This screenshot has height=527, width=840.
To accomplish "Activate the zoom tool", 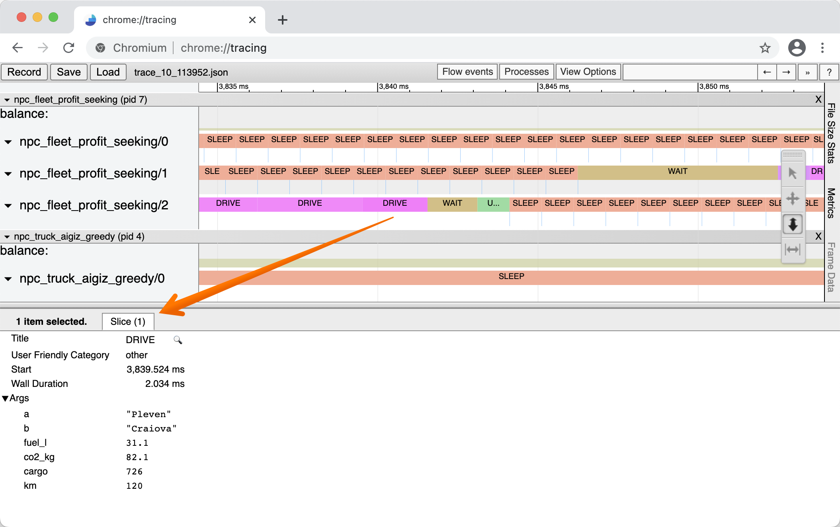I will [x=793, y=224].
